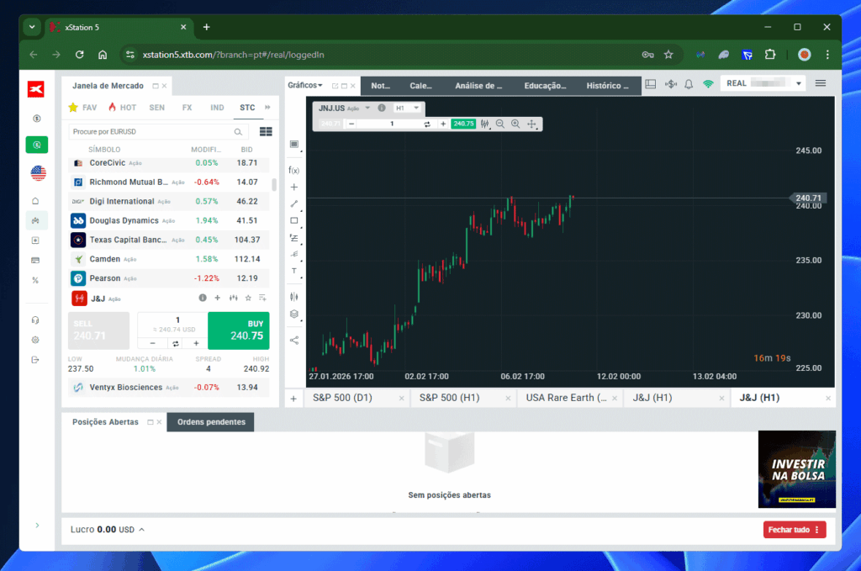Image resolution: width=861 pixels, height=571 pixels.
Task: Click the chart zoom out magnifier
Action: (499, 124)
